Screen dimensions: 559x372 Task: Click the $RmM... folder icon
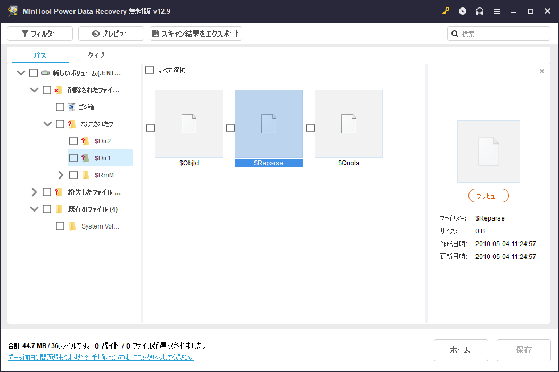86,175
